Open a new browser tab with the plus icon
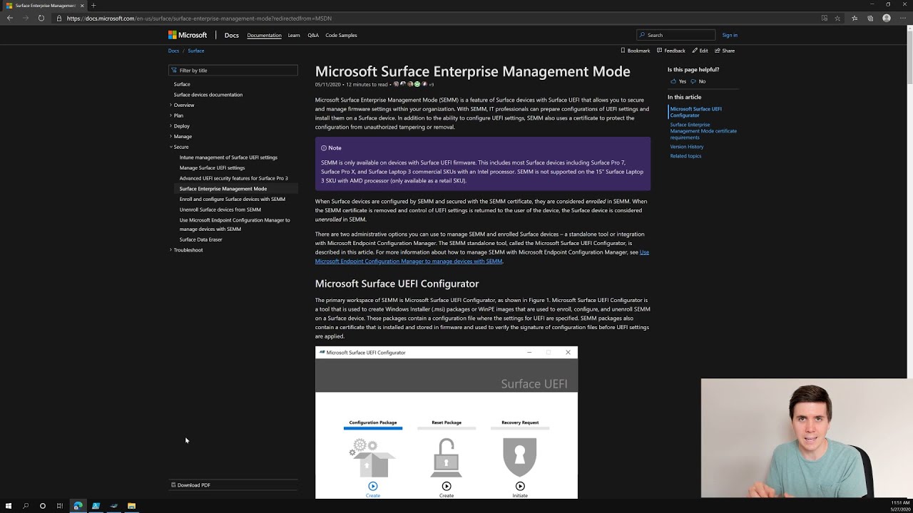The height and width of the screenshot is (513, 913). point(93,5)
